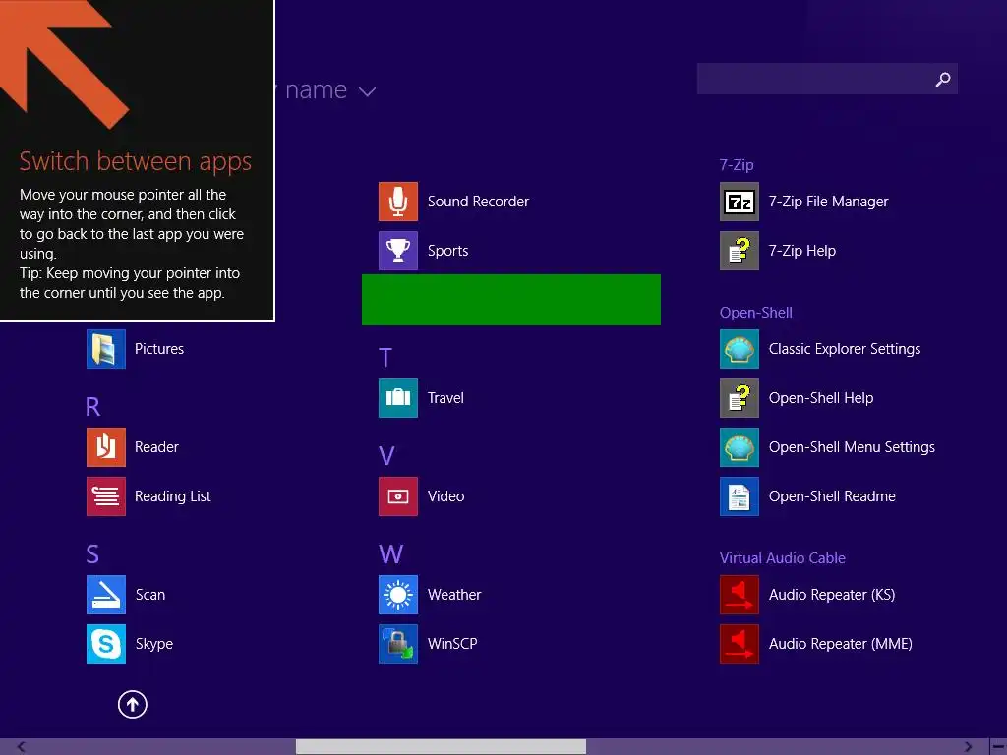The width and height of the screenshot is (1007, 755).
Task: Click the "Sound Recorder" label
Action: coord(479,202)
